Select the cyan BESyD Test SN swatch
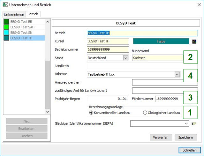The height and width of the screenshot is (156, 204). tap(6, 32)
